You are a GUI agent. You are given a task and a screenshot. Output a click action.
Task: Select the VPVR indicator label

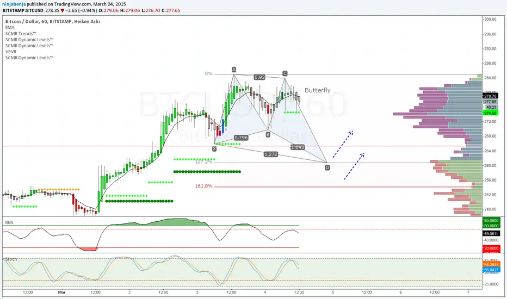(11, 52)
